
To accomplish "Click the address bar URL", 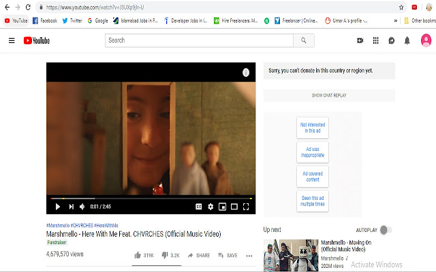I will click(95, 7).
